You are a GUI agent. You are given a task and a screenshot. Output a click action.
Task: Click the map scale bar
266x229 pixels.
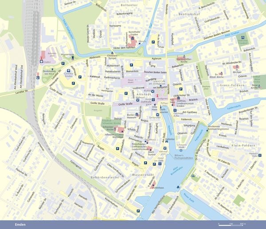coord(232,225)
